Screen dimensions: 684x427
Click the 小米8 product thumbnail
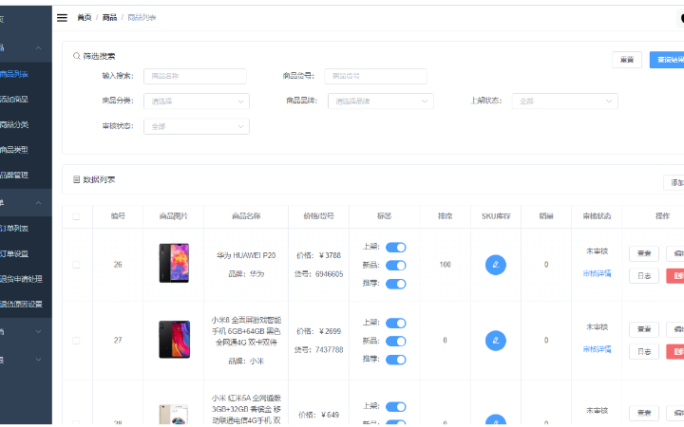tap(174, 340)
